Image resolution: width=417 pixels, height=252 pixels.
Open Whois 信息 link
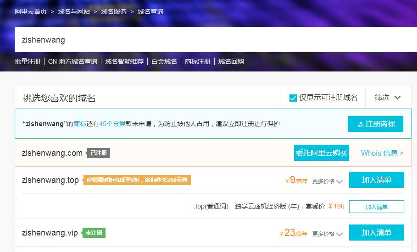[382, 153]
